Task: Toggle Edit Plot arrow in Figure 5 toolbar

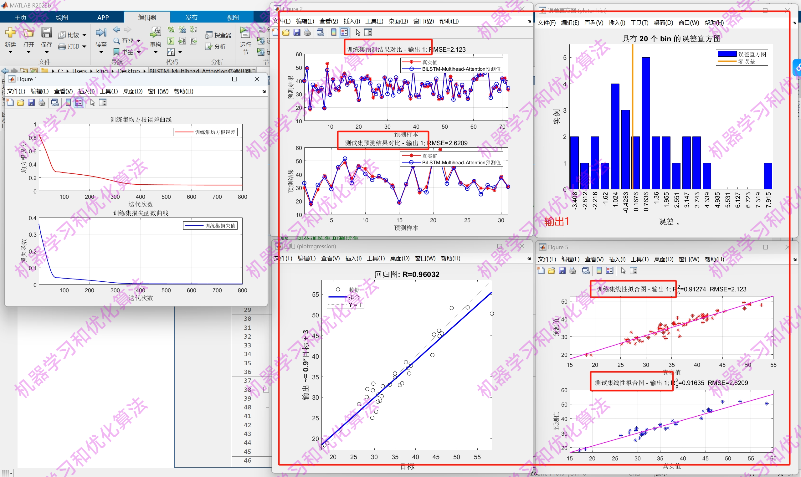Action: (623, 271)
